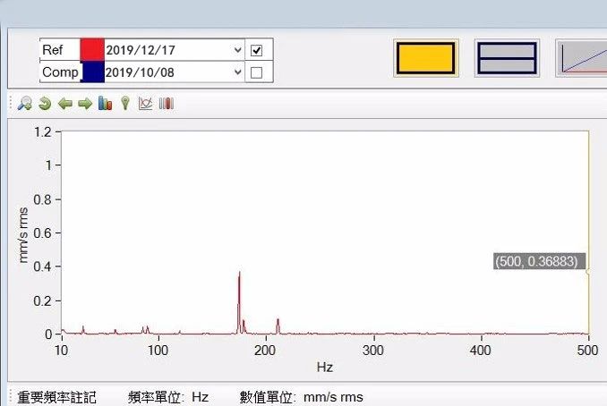Click the blue-orange bar chart icon
Image resolution: width=607 pixels, height=406 pixels.
coord(105,104)
